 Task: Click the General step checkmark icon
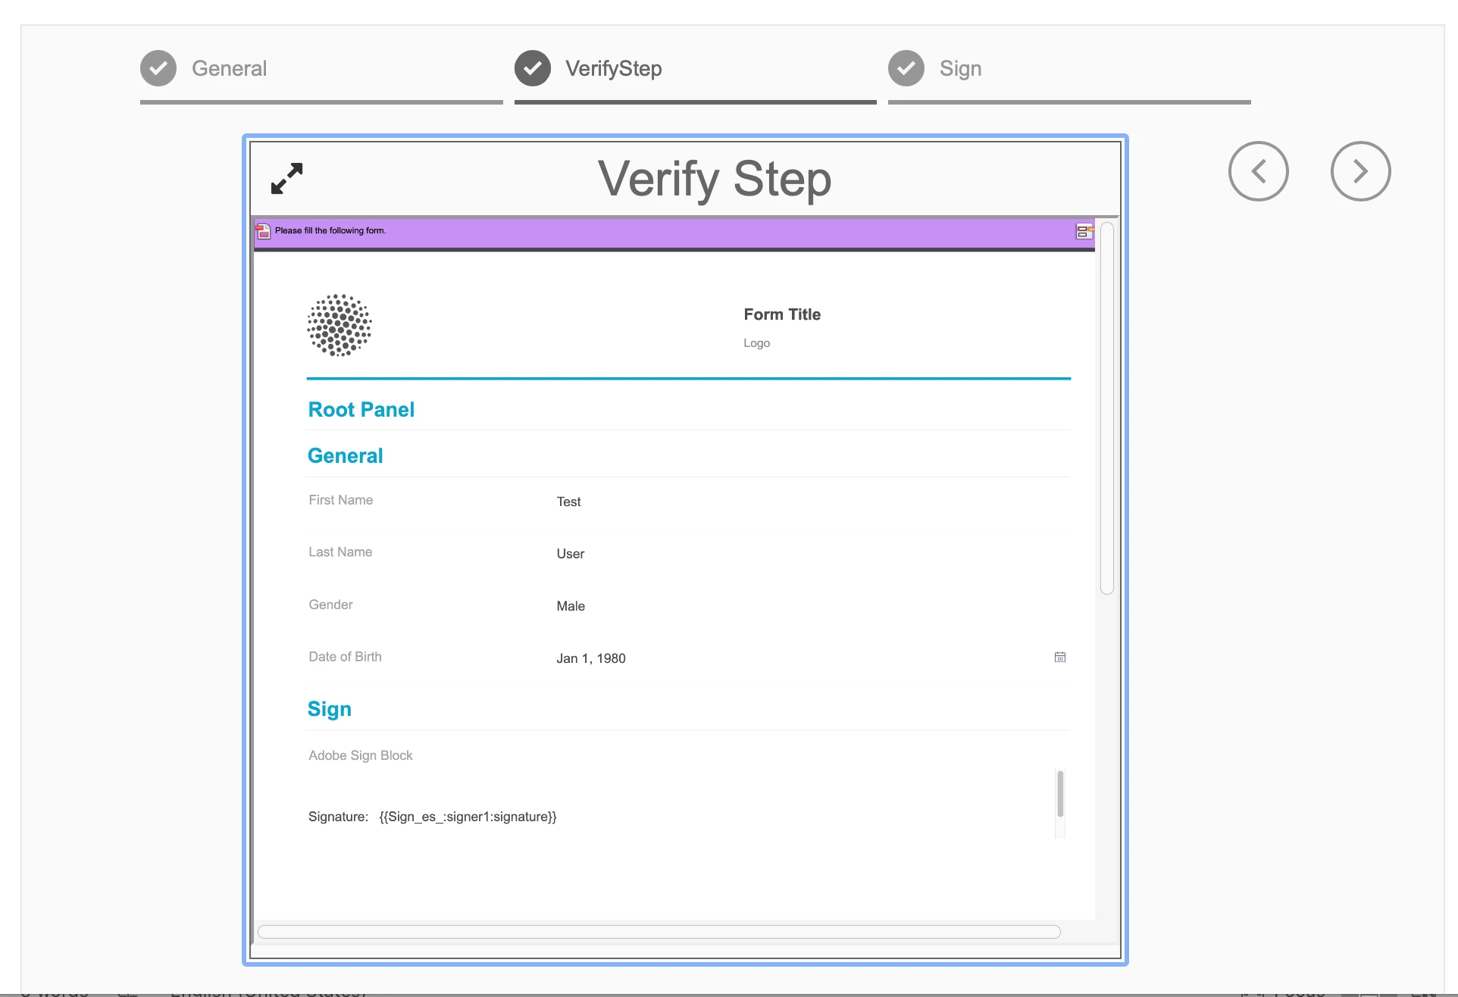(158, 69)
